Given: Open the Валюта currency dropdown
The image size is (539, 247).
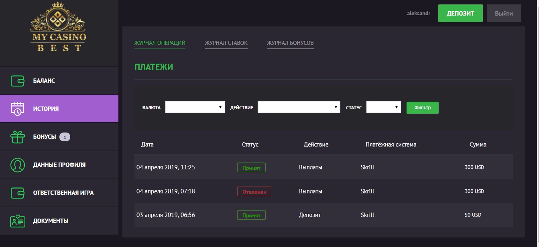Looking at the screenshot, I should pos(195,107).
